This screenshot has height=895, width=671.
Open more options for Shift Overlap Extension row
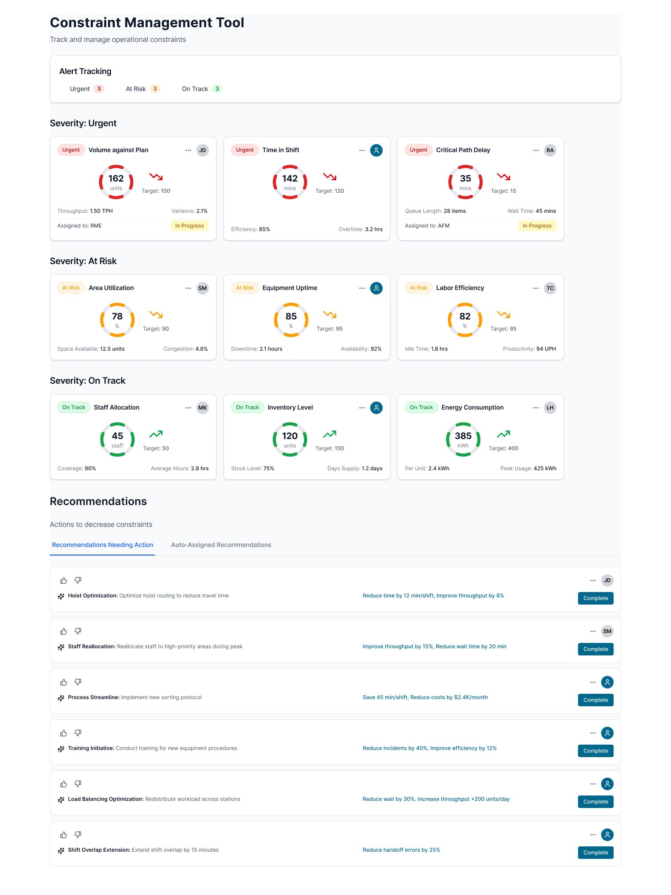(593, 835)
